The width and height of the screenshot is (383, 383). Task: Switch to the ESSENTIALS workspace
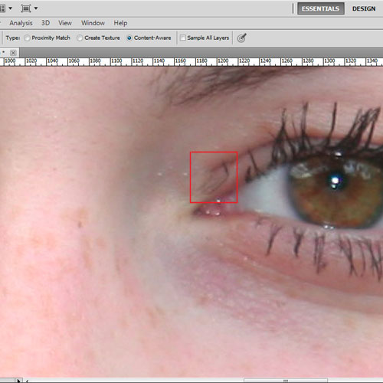coord(321,8)
